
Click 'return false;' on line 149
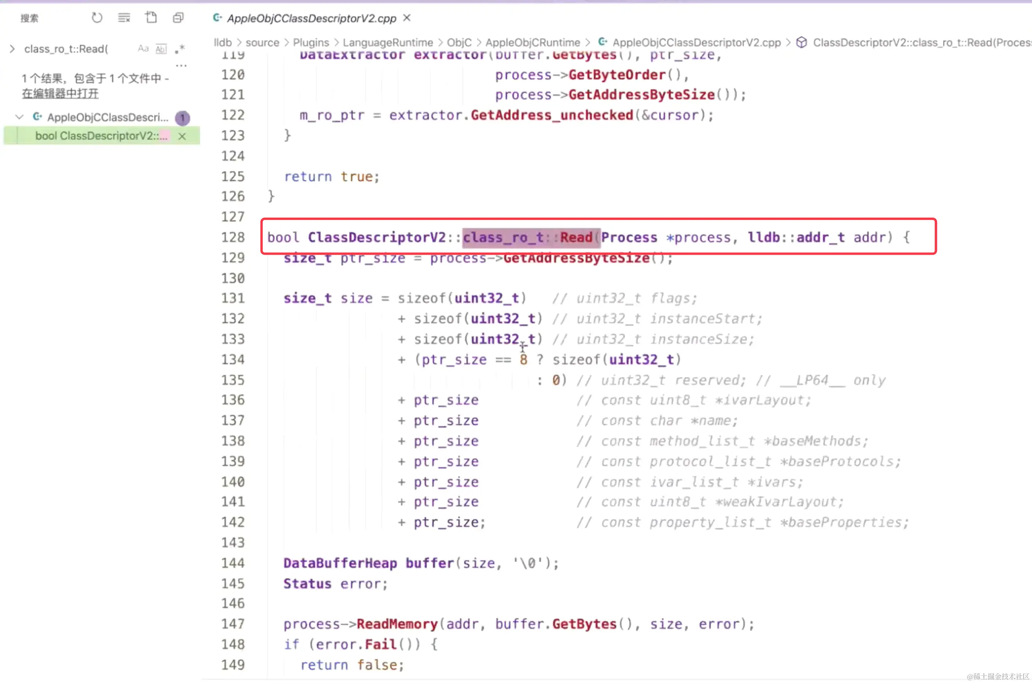pyautogui.click(x=352, y=665)
